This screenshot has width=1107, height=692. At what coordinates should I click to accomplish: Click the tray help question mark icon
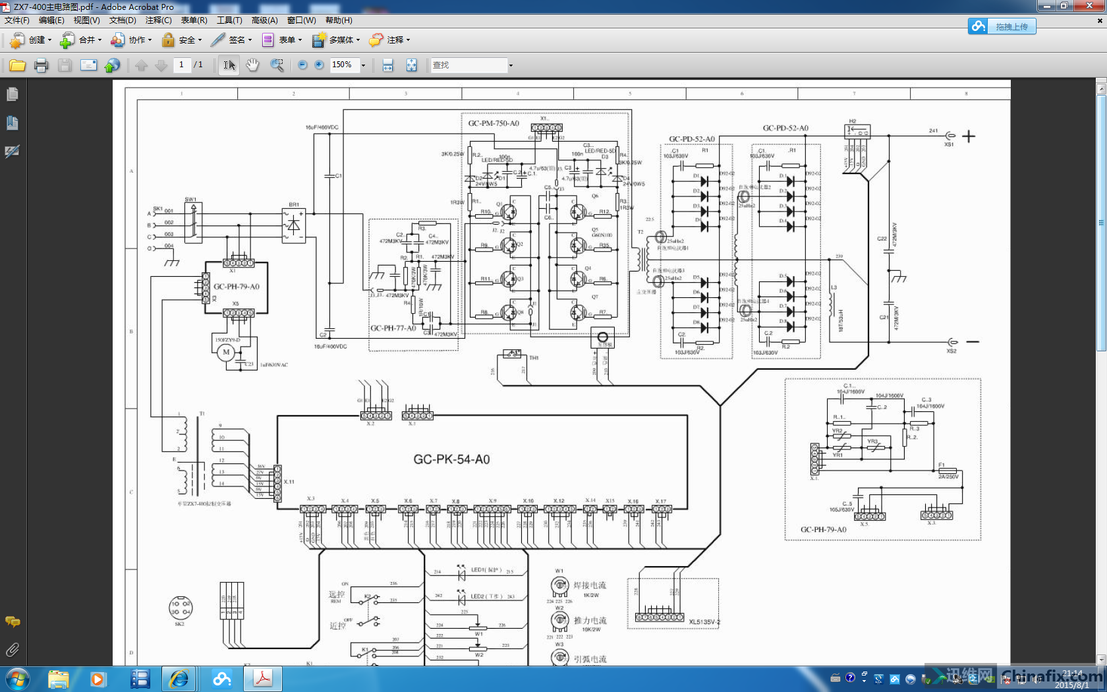(x=850, y=678)
